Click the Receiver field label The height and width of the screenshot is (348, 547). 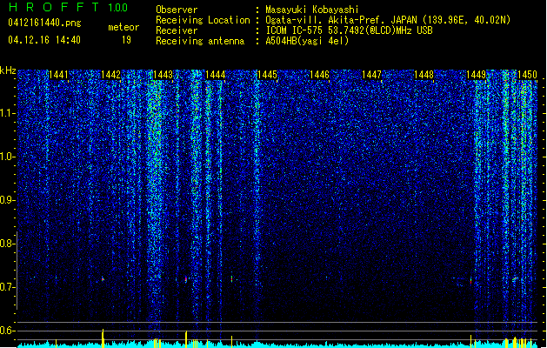[x=177, y=30]
